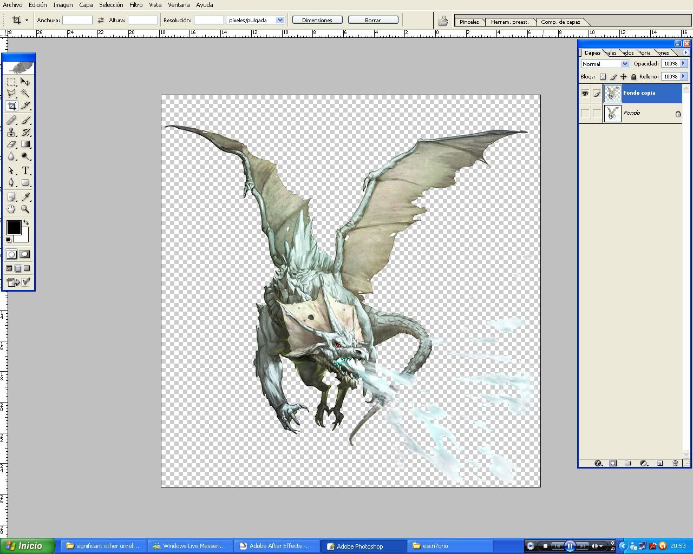
Task: Toggle lock image pixels brush icon
Action: pyautogui.click(x=613, y=77)
